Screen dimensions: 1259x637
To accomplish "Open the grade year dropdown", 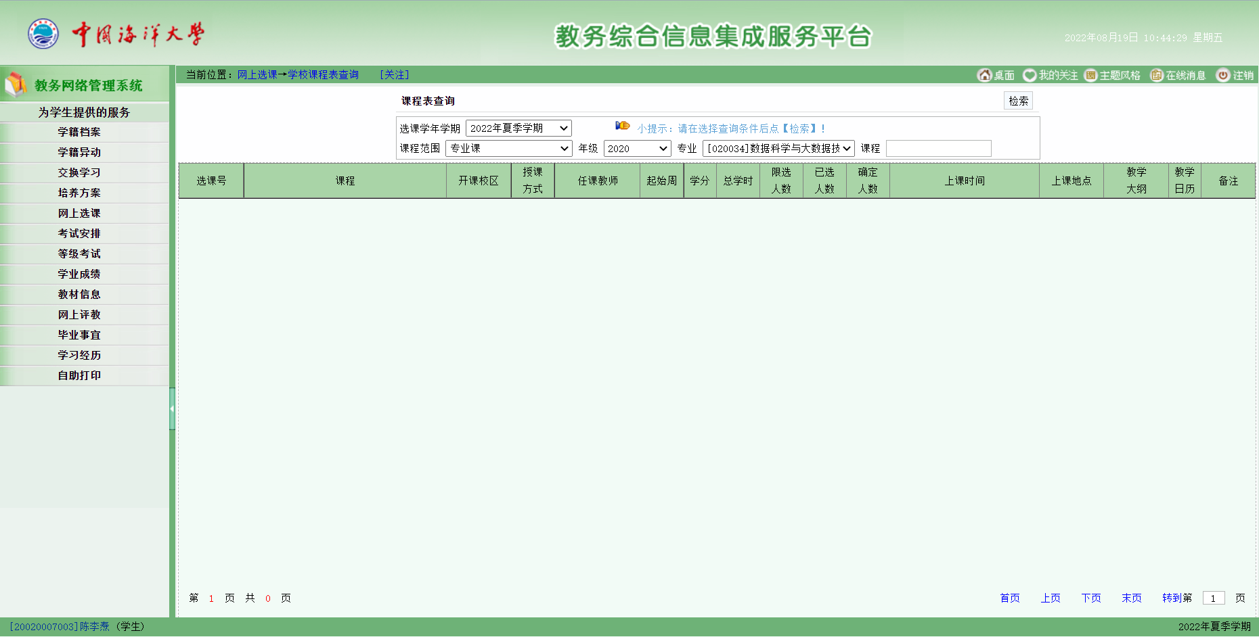I will click(637, 149).
